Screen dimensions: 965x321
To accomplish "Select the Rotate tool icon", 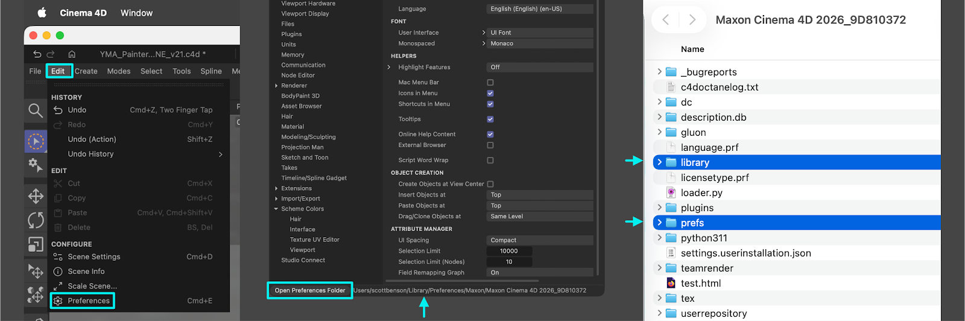I will point(36,220).
